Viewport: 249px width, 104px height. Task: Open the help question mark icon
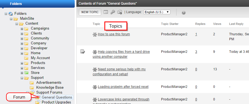184,13
